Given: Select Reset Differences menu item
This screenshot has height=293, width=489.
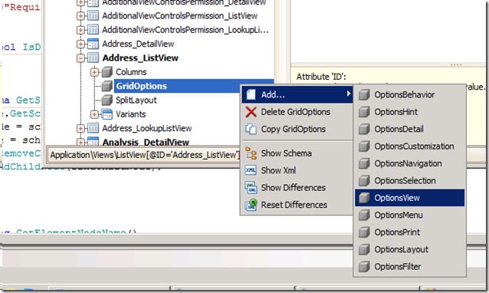Looking at the screenshot, I should [x=297, y=205].
